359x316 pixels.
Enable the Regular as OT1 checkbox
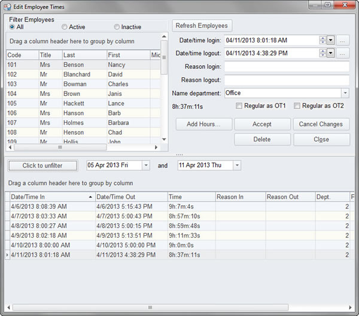pyautogui.click(x=239, y=106)
